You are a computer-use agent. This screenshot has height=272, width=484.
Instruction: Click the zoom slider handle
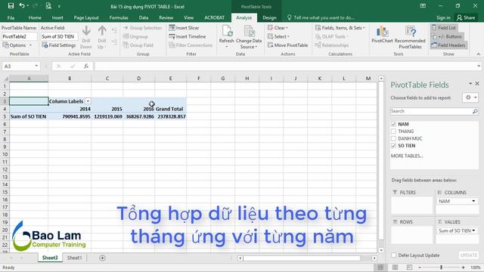442,267
